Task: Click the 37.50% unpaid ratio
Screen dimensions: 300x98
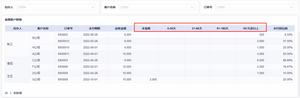Action: point(288,41)
